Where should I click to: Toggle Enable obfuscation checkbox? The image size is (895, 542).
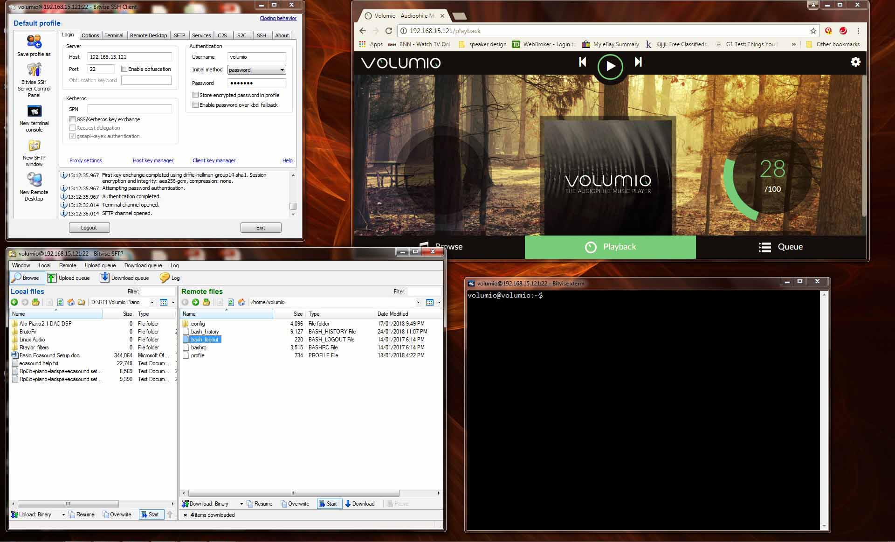tap(124, 69)
